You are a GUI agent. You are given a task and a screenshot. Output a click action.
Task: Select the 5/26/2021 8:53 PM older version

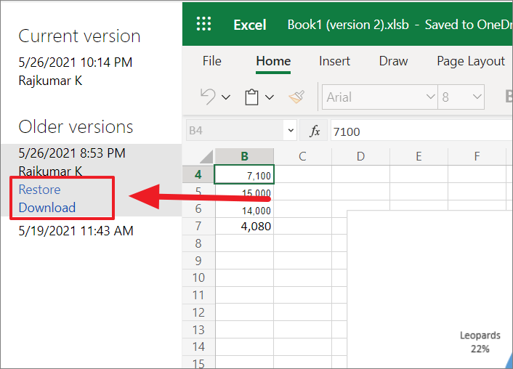click(x=72, y=153)
